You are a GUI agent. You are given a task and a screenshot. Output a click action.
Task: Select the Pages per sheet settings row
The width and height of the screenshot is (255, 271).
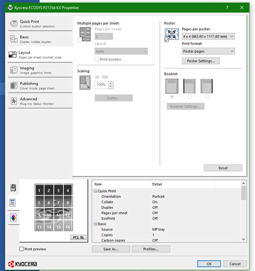pos(167,213)
